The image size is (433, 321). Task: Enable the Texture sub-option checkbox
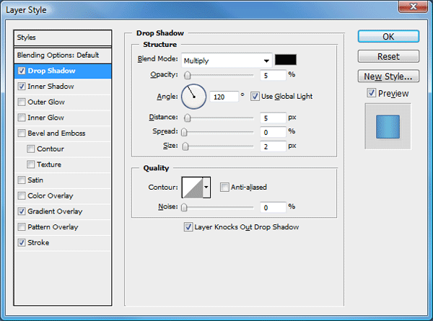click(x=30, y=164)
